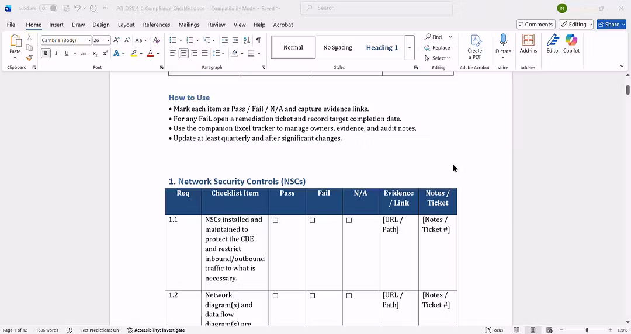Open the Comments pane
The height and width of the screenshot is (334, 631).
pos(536,25)
